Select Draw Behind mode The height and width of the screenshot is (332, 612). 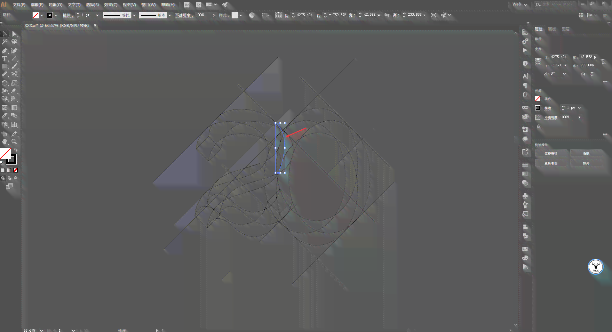9,178
